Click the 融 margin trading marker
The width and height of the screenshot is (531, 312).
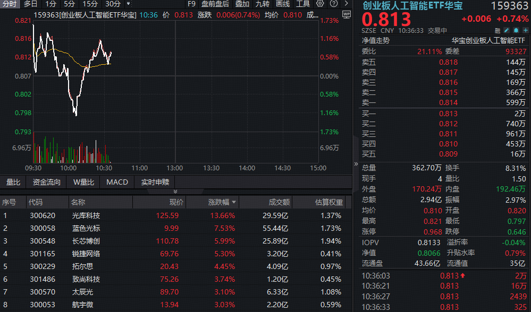coord(498,31)
